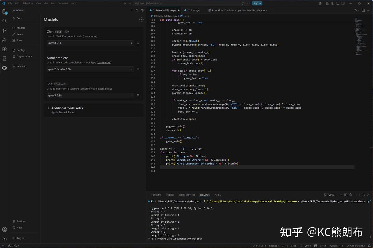Customize layout icon in title bar
The height and width of the screenshot is (248, 373).
[x=328, y=3]
